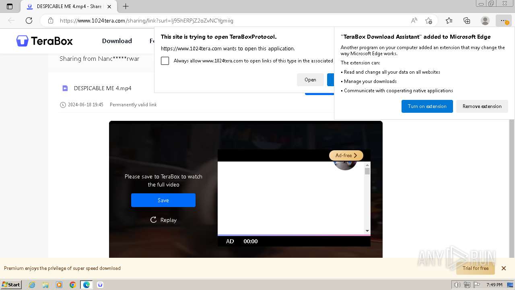Open Chrome from the taskbar

click(x=73, y=285)
